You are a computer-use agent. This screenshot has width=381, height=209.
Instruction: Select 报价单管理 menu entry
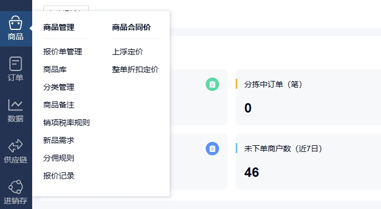tap(63, 52)
